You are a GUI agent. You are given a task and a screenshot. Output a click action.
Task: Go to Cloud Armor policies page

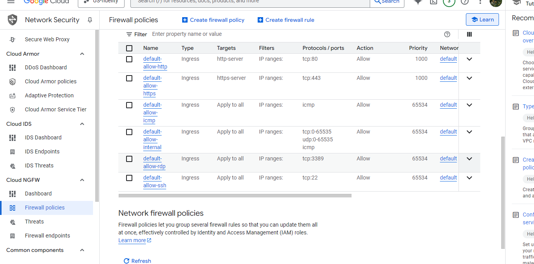[51, 81]
